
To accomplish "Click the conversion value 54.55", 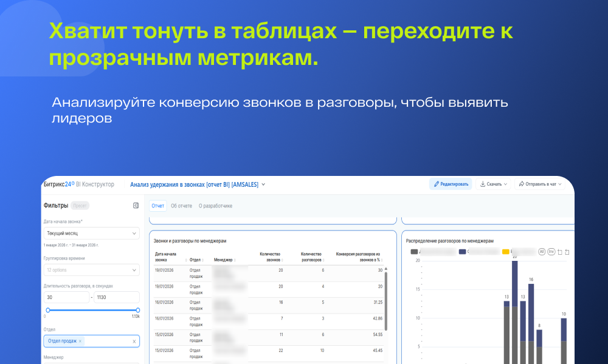I will tap(378, 335).
